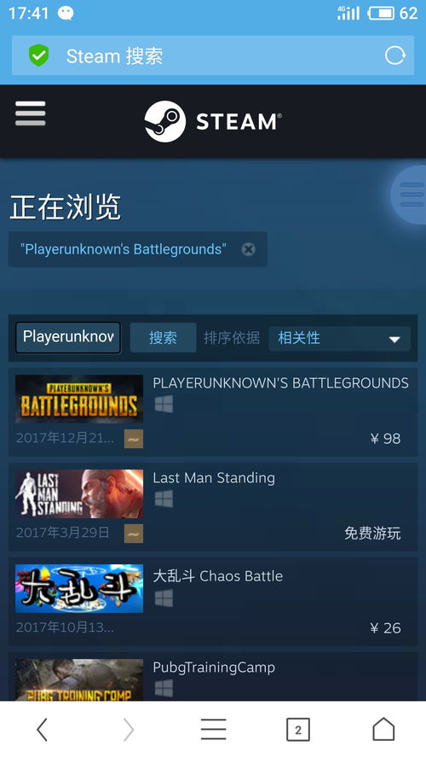
Task: Open PLAYERUNKNOWN'S BATTLEGROUNDS result title
Action: (281, 383)
